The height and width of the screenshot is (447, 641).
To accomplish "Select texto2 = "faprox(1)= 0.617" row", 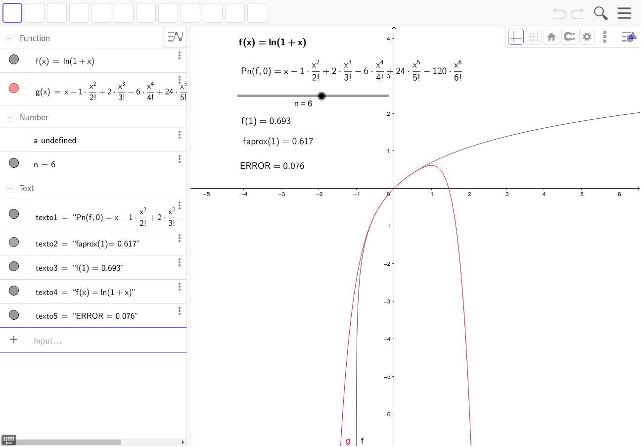I will click(107, 243).
